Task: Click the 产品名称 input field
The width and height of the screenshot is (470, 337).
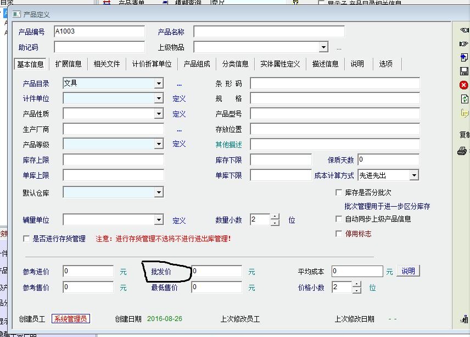Action: point(268,32)
